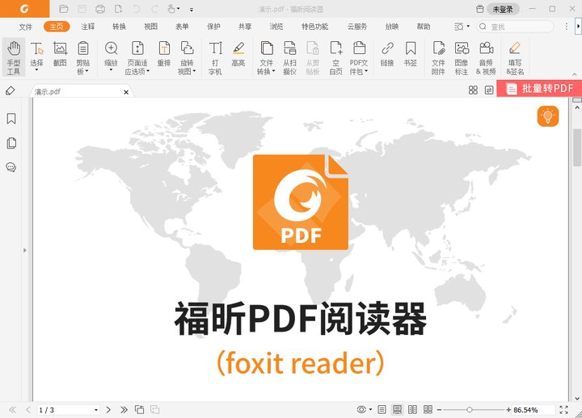Screen dimensions: 582x418
Task: Switch to the Comment (注释) ribbon tab
Action: 87,27
